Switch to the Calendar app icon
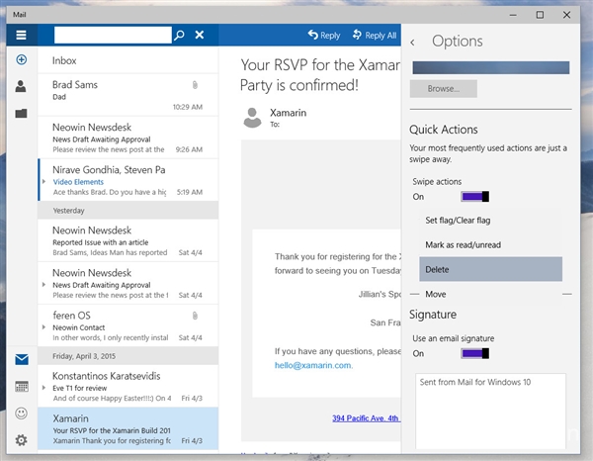 [21, 386]
